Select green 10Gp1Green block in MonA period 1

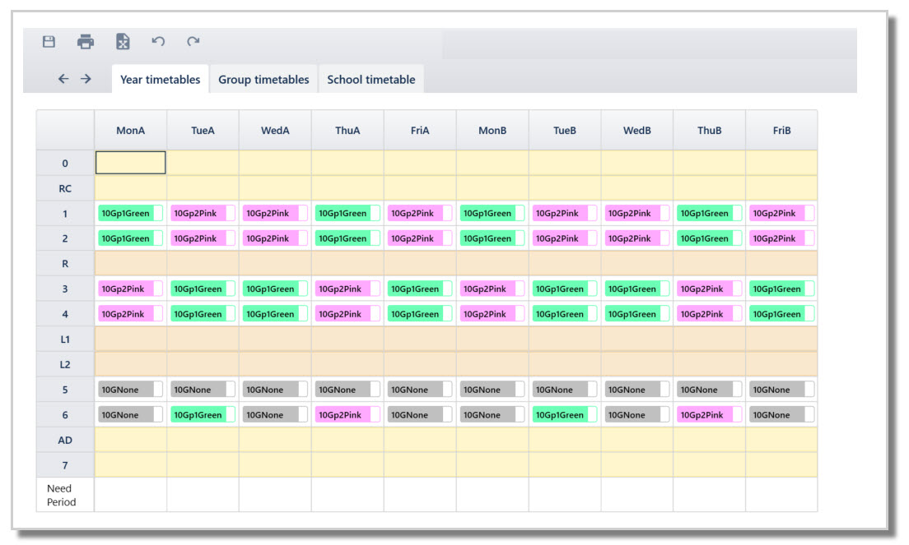click(126, 213)
